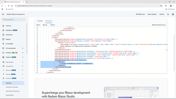Image resolution: width=176 pixels, height=99 pixels.
Task: Open tab search dropdown arrow
Action: [x=2, y=2]
